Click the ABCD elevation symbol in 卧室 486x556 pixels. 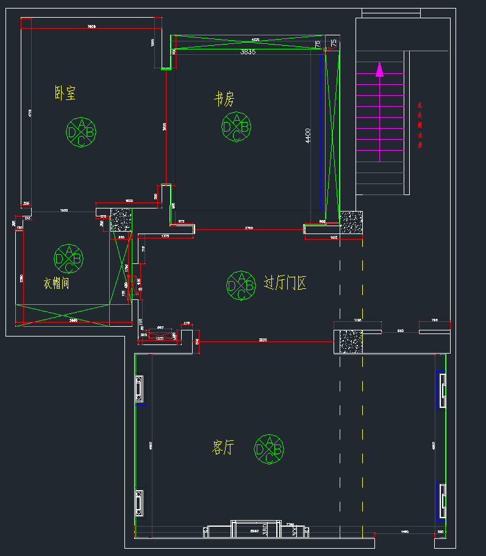coord(81,131)
